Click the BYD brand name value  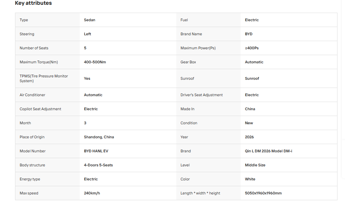[248, 34]
